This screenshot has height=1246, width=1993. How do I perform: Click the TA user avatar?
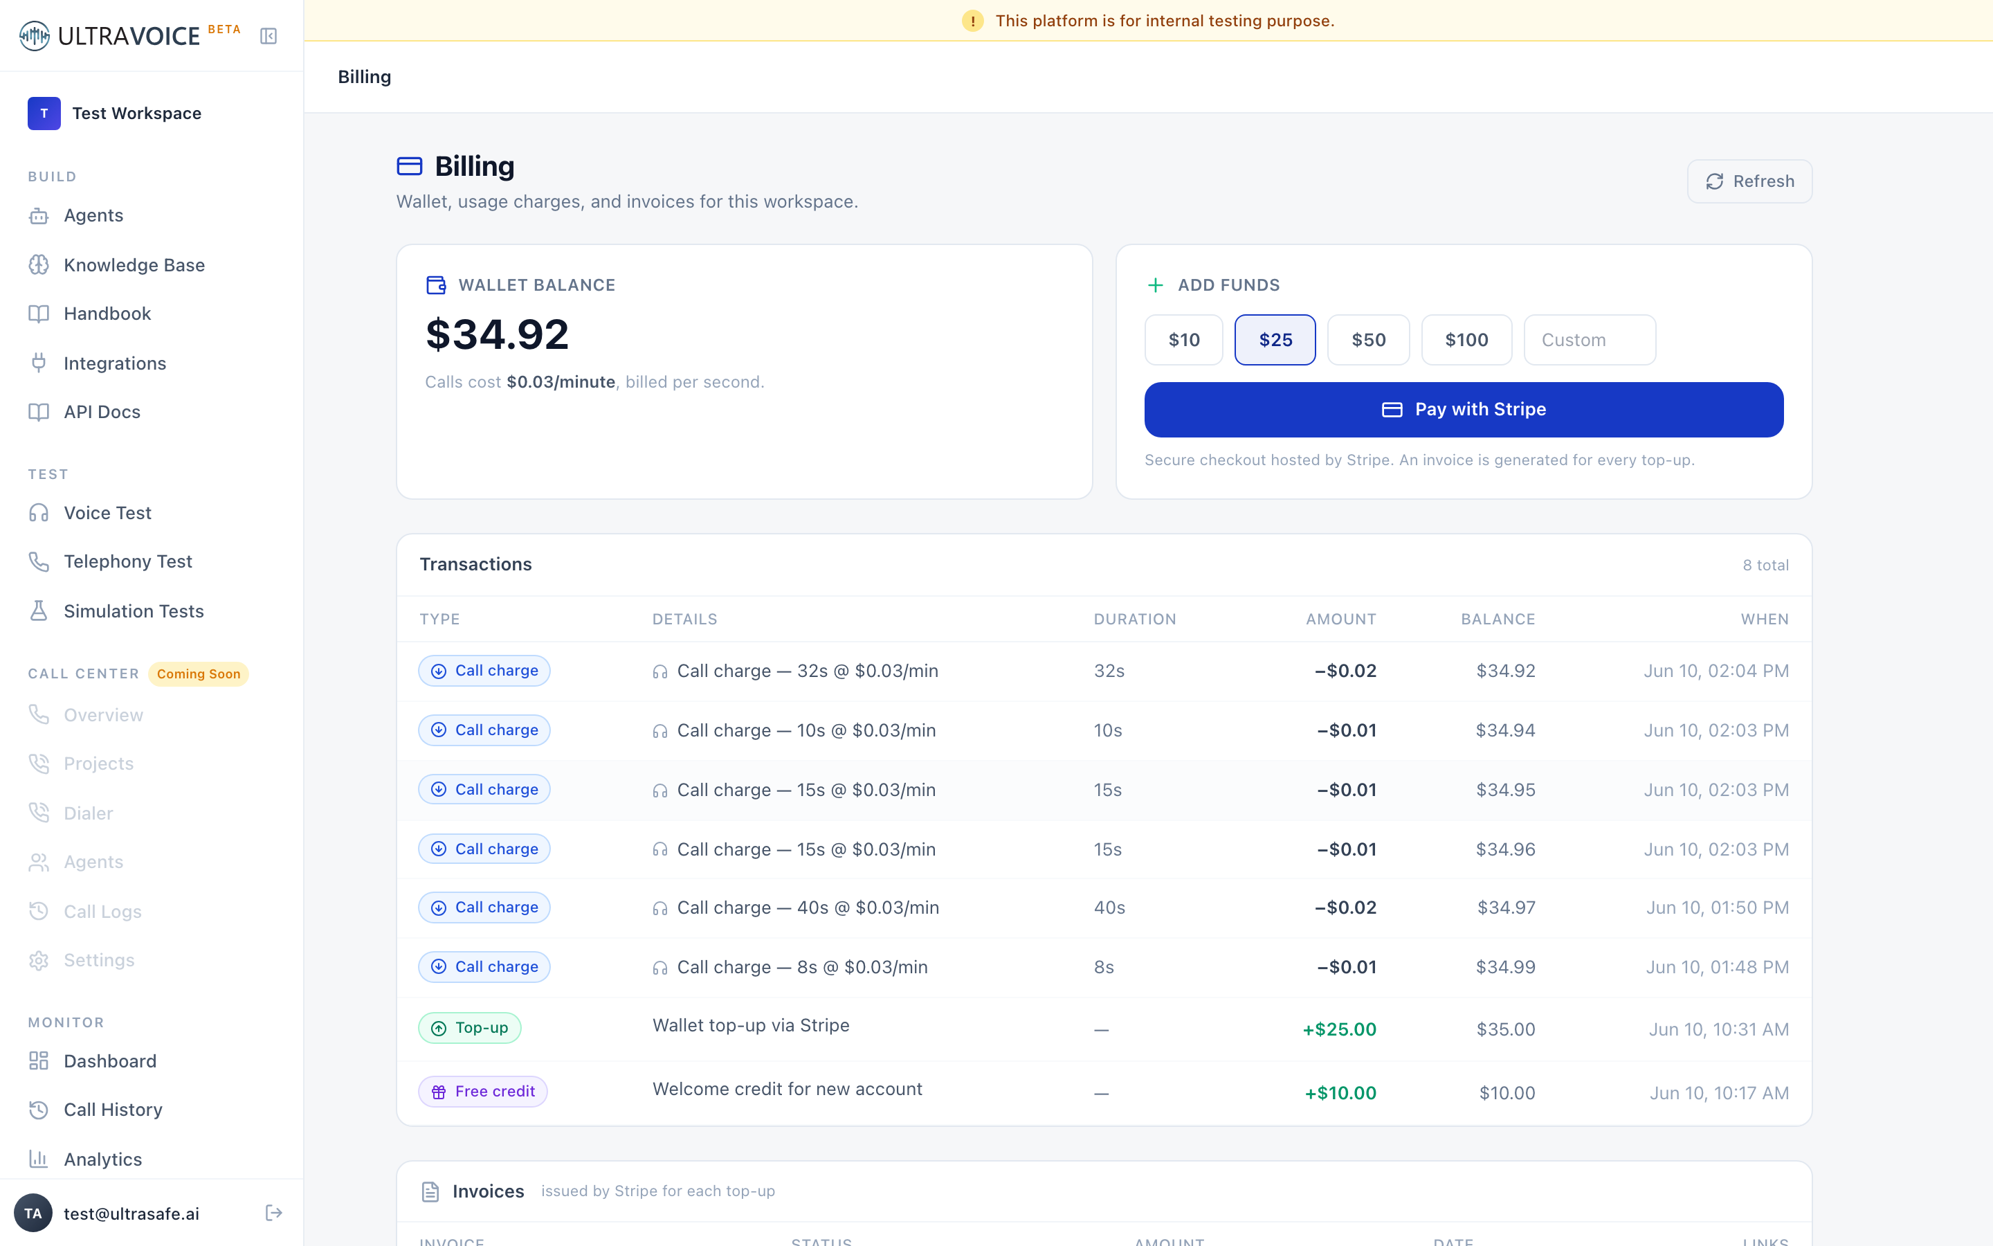click(x=33, y=1213)
